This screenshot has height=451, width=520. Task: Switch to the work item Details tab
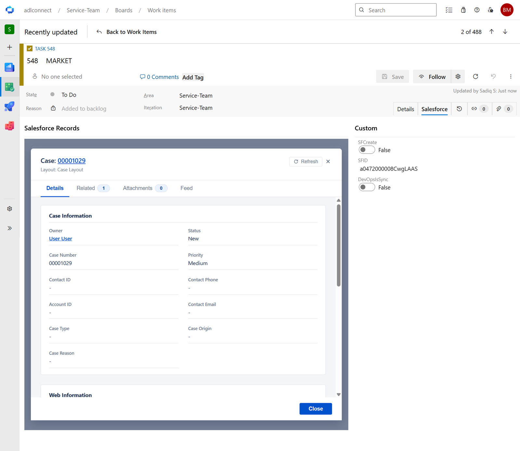pyautogui.click(x=405, y=109)
